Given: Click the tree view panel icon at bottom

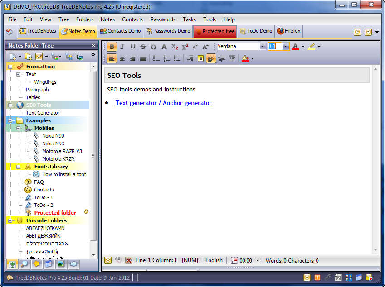Looking at the screenshot, I should (x=12, y=264).
